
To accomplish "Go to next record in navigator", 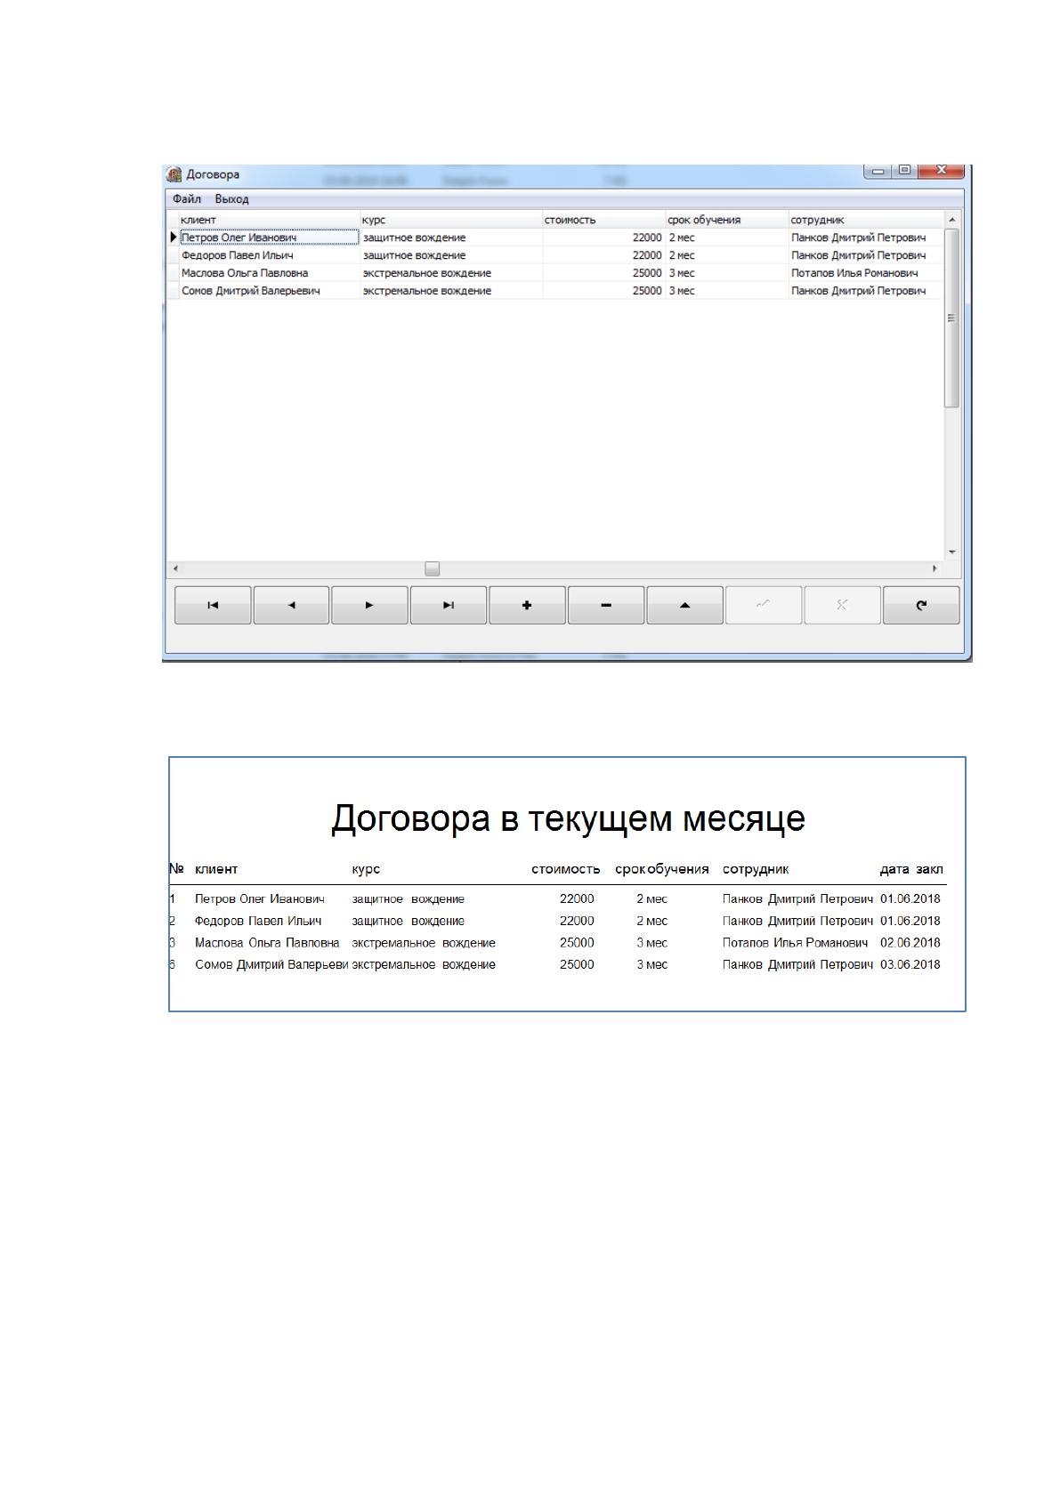I will coord(369,605).
